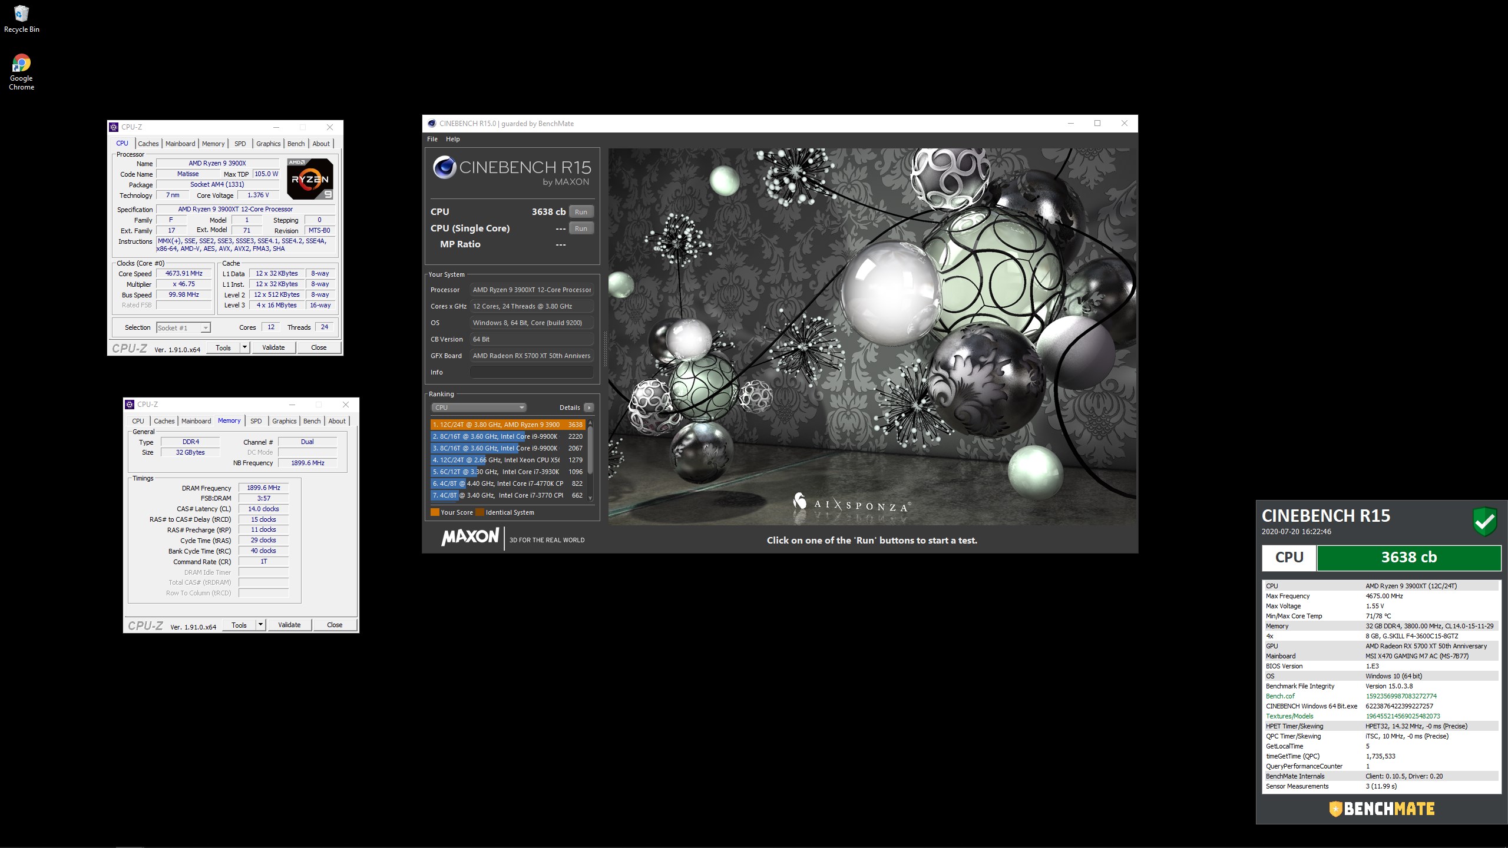Click the CAS# Latency 14.0 clocks value
Screen dimensions: 1508x848
264,509
